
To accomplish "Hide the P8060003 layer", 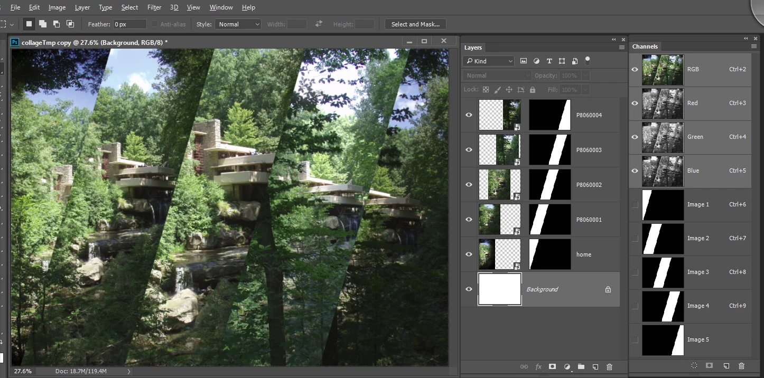I will [469, 149].
